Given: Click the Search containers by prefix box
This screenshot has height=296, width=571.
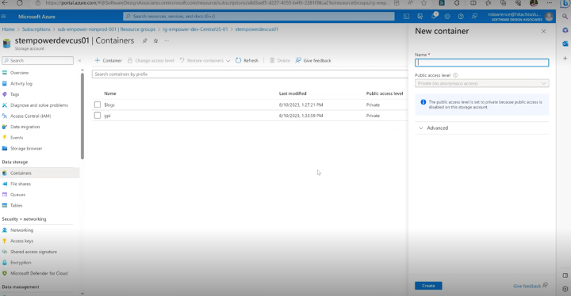Looking at the screenshot, I should [250, 74].
